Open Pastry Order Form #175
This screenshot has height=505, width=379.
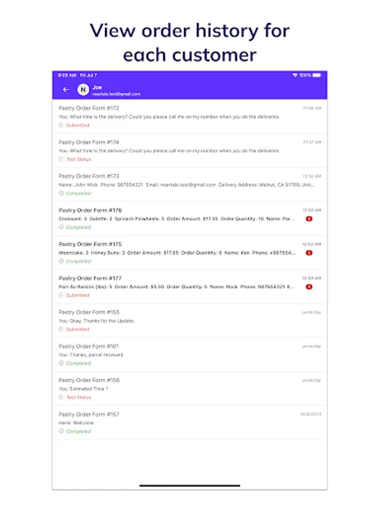190,252
